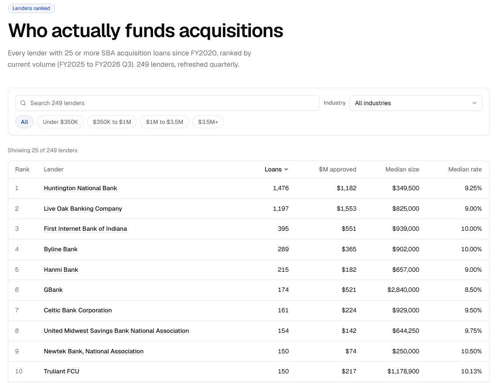Click First Internet Bank's 395 loans value
This screenshot has width=497, height=383.
[283, 229]
